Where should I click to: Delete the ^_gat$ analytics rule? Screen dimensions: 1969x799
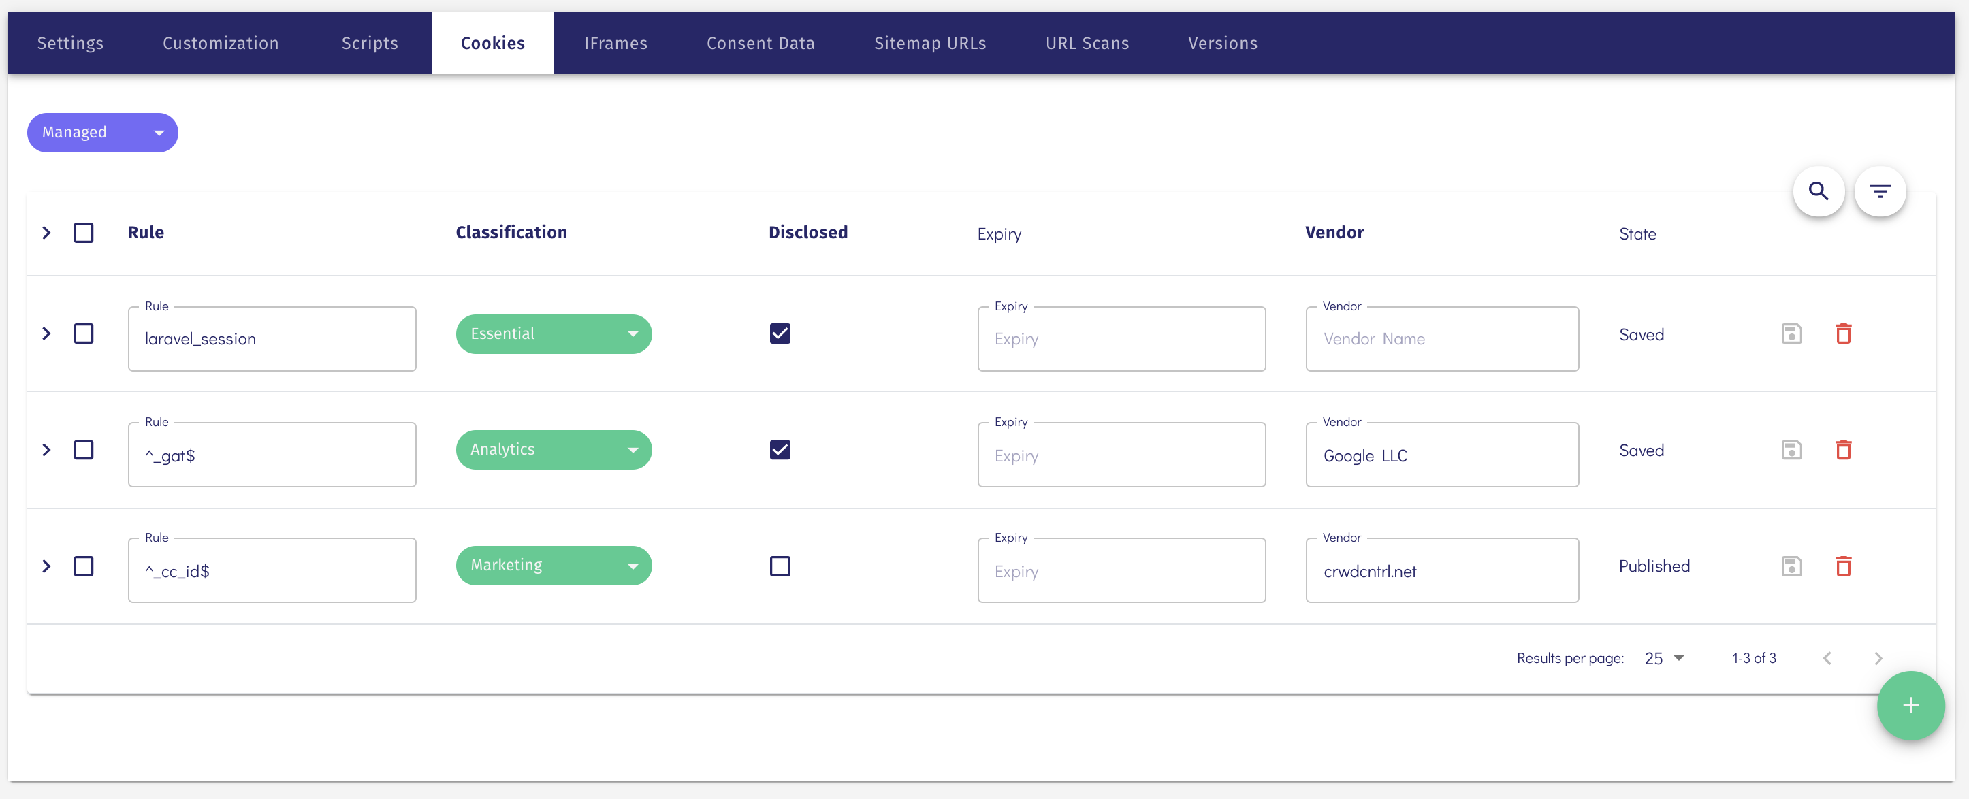[x=1844, y=450]
